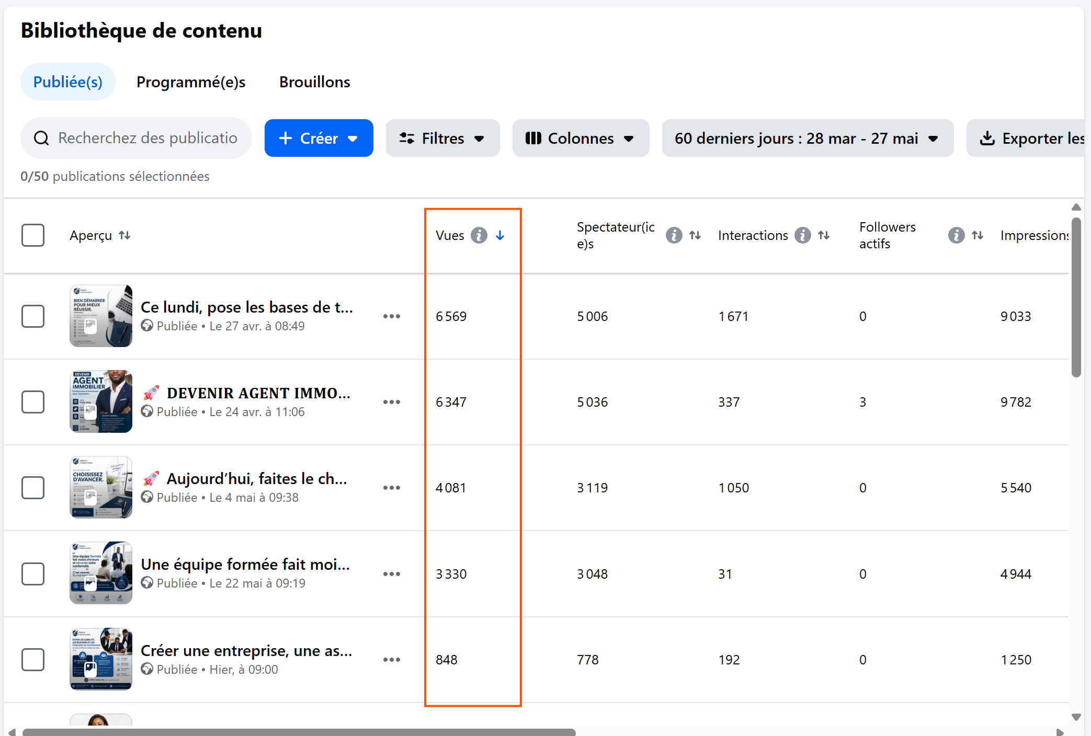The image size is (1091, 736).
Task: Sort by Interactions arrows icon
Action: tap(824, 235)
